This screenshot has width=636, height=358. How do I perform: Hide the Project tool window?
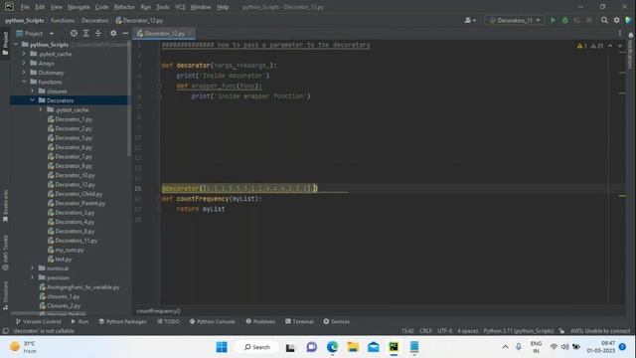coord(125,33)
